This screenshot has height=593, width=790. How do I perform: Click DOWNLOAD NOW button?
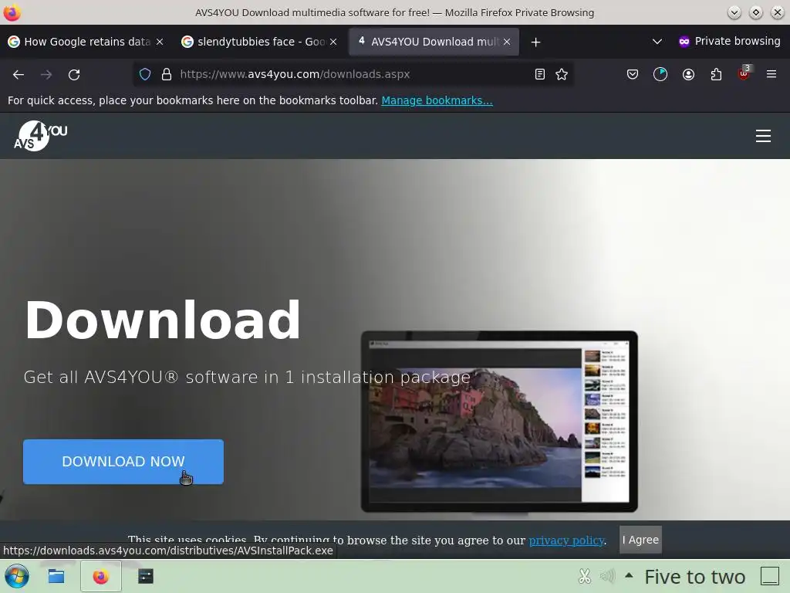click(x=123, y=462)
